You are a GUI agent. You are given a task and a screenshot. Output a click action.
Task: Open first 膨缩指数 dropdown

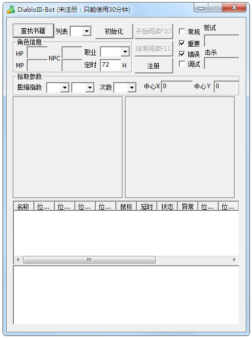(x=65, y=88)
